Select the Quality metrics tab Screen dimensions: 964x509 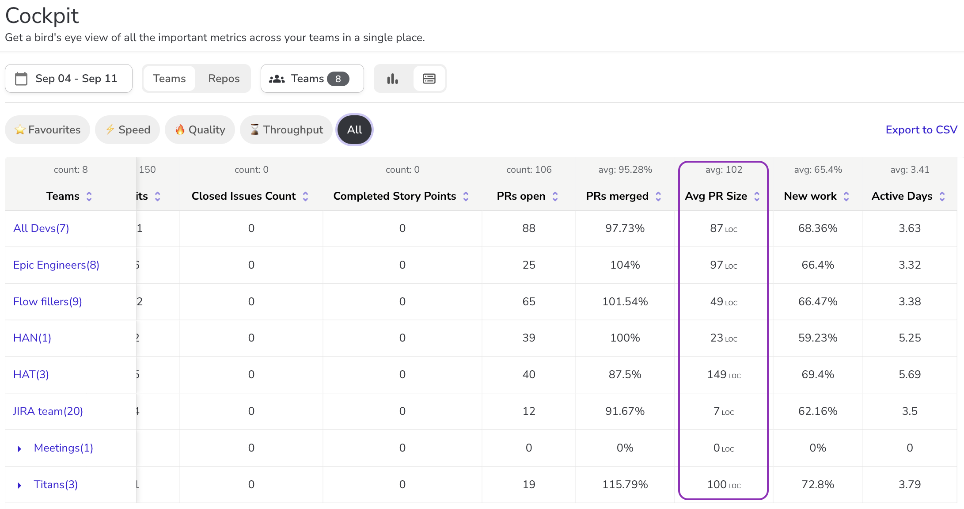point(200,130)
